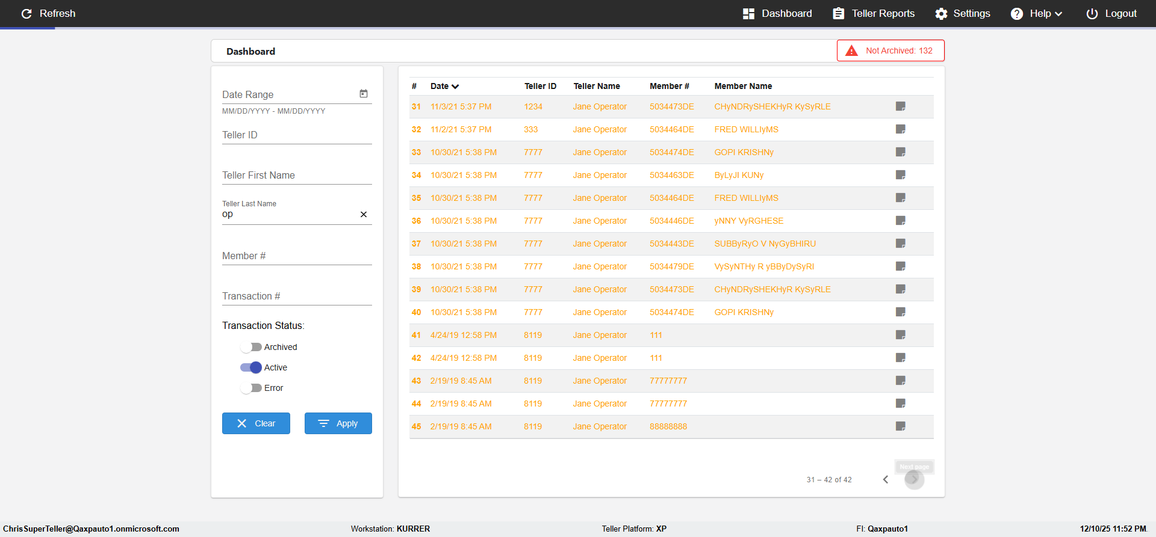The image size is (1156, 537).
Task: Open note icon for row 39
Action: click(901, 289)
